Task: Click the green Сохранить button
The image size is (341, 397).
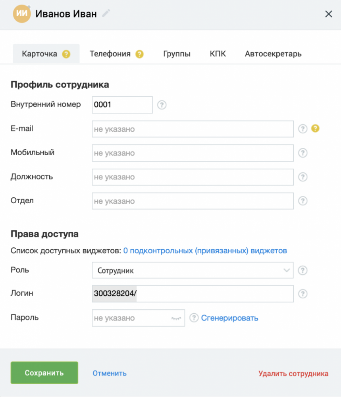Action: 44,373
